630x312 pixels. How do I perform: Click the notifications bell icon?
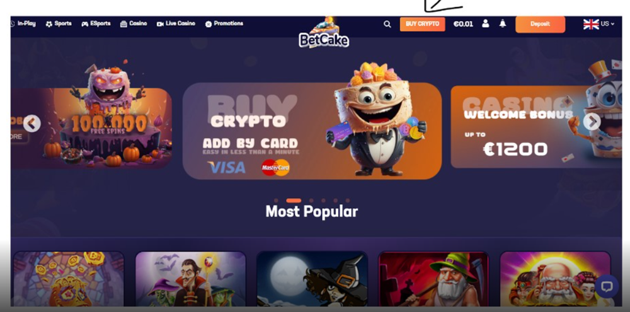click(x=503, y=23)
